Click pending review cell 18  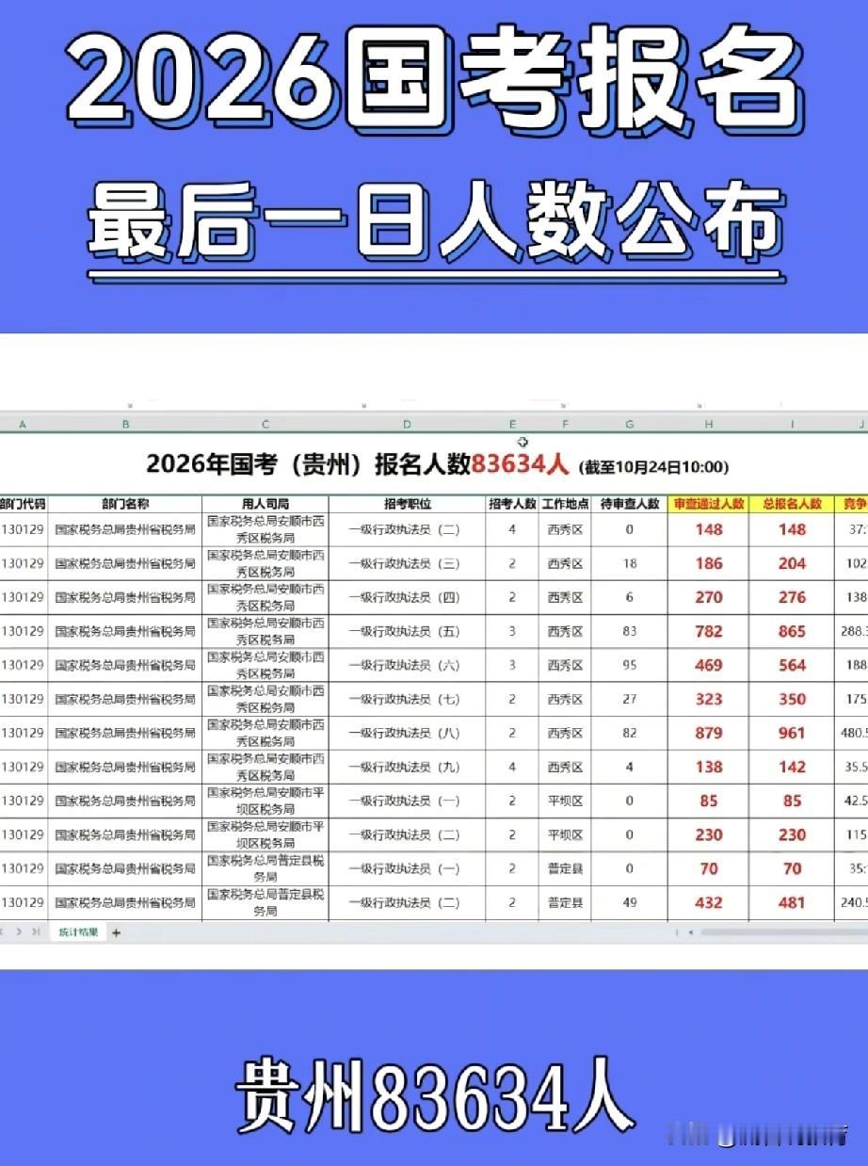coord(630,563)
